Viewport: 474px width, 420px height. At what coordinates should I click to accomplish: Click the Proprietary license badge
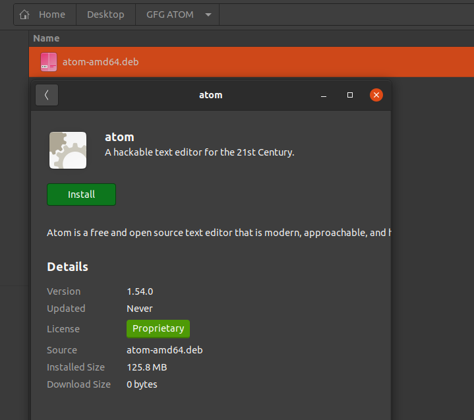(158, 329)
